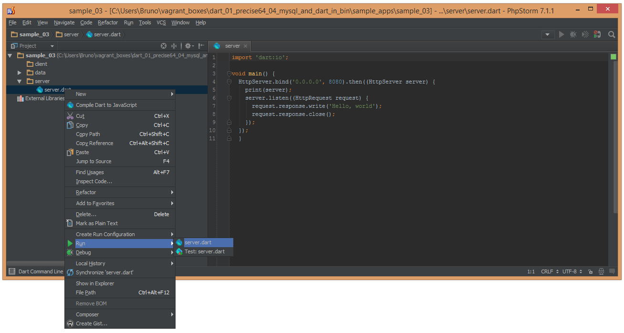Choose Compile Dart to JavaScript menu entry
The image size is (624, 333).
coord(106,105)
